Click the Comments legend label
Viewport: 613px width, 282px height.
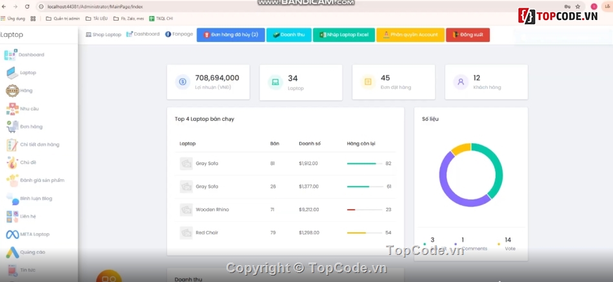[x=474, y=248]
